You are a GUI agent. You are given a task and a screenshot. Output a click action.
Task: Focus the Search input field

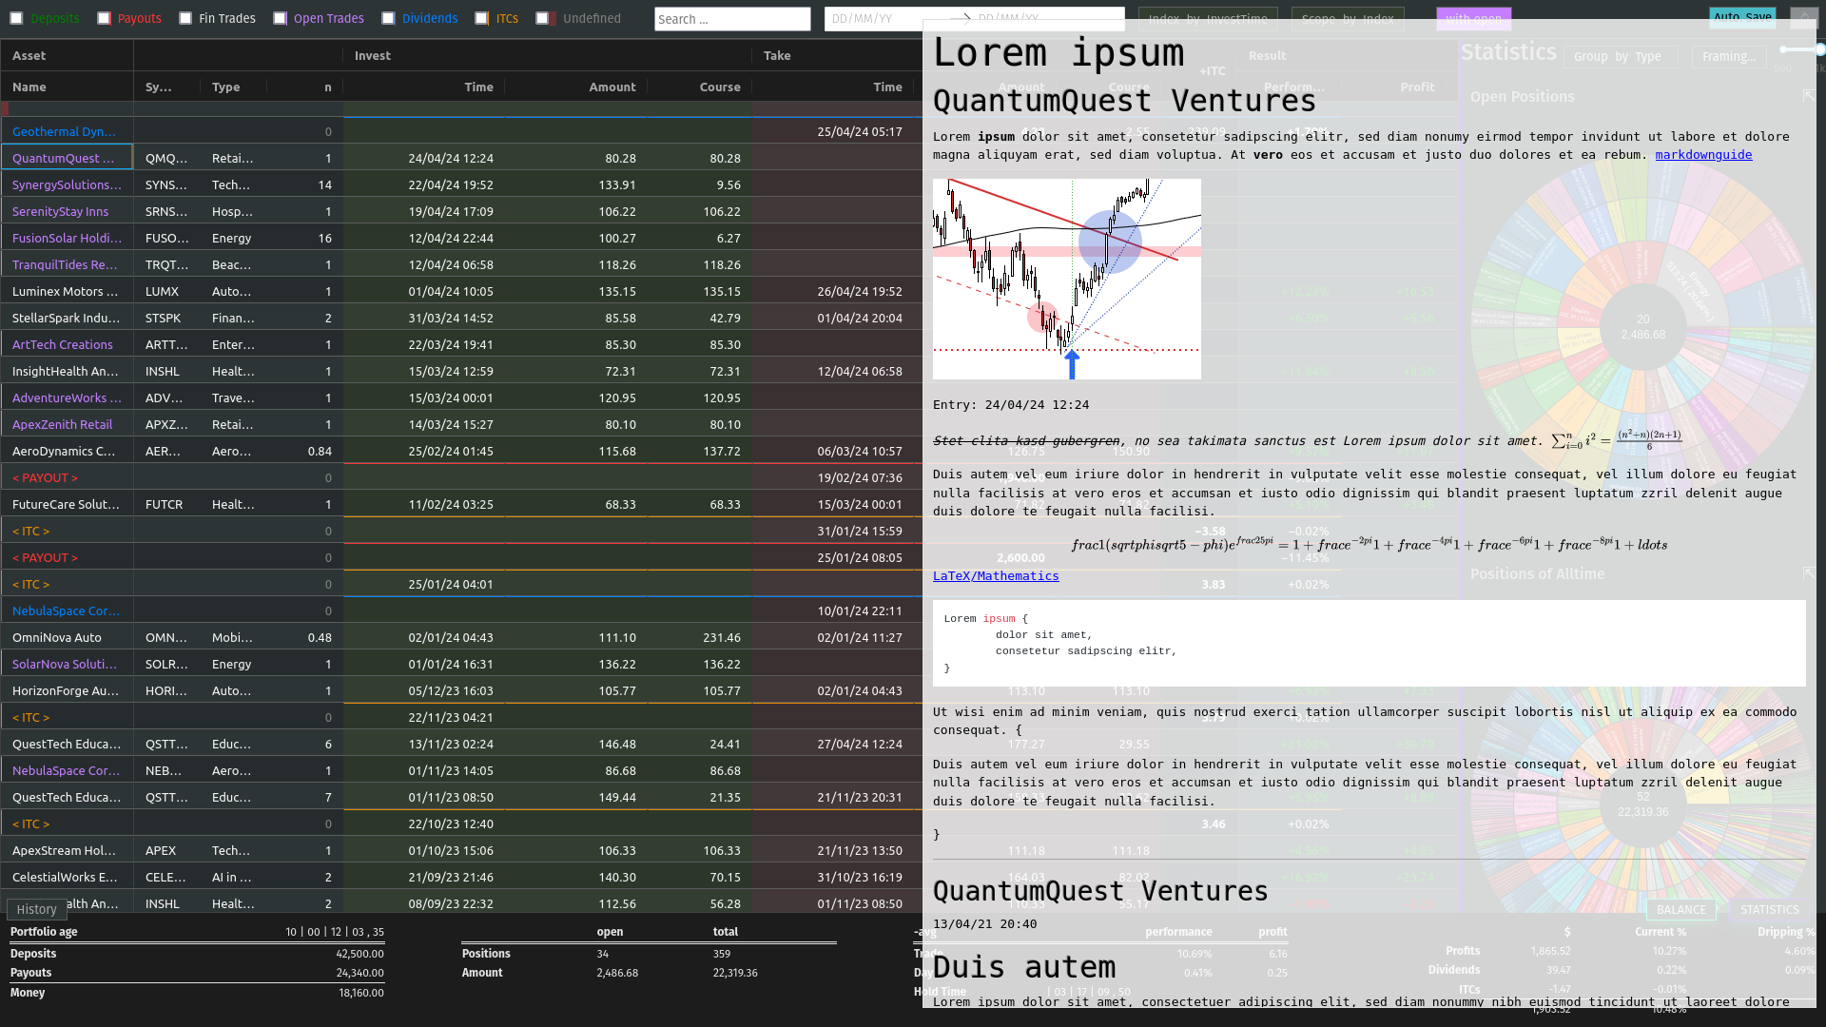pos(731,19)
